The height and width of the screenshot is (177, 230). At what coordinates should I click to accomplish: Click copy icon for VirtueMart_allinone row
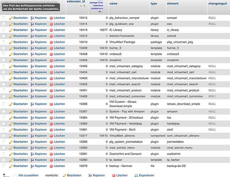pos(32,136)
